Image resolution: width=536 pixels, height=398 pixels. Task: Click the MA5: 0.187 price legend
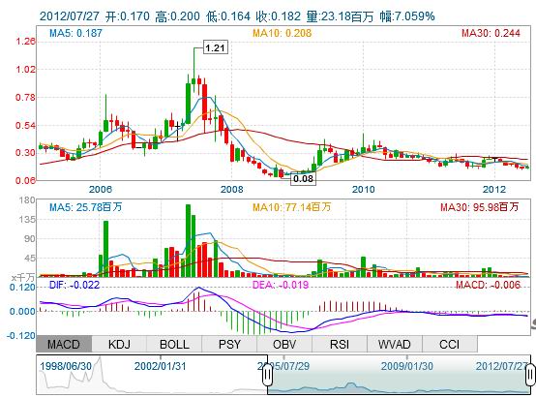click(75, 33)
